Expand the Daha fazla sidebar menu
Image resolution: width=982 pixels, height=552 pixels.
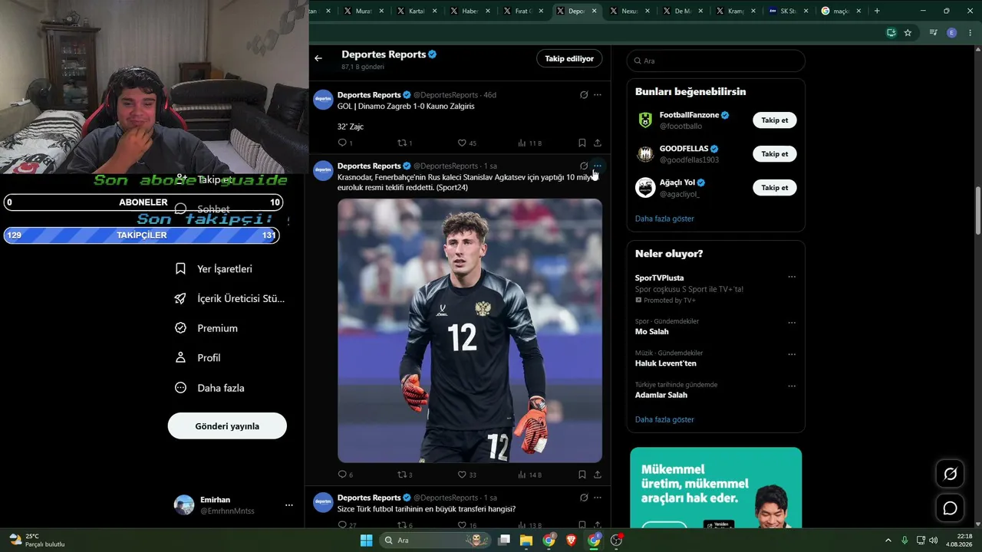(209, 388)
